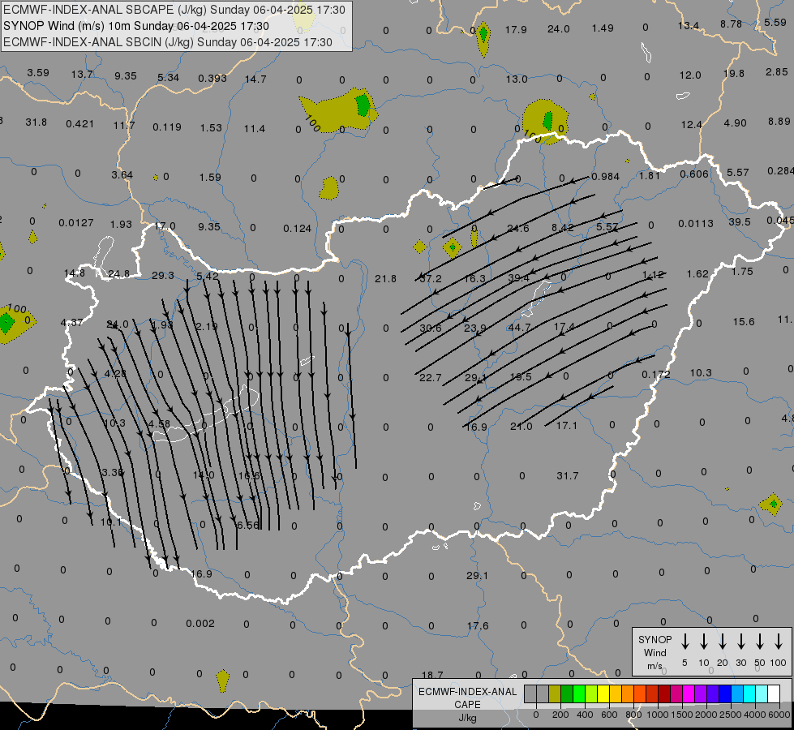Image resolution: width=794 pixels, height=730 pixels.
Task: Click the grid value 17.6
Action: click(x=478, y=625)
